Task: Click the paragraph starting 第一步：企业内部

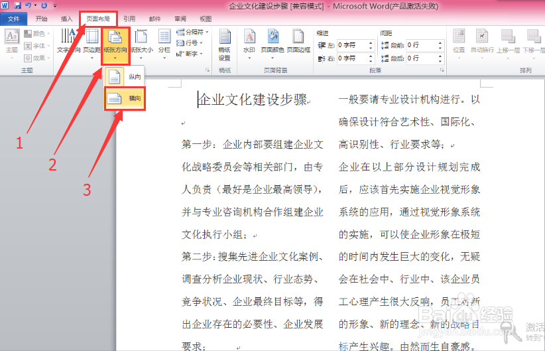Action: pyautogui.click(x=253, y=190)
